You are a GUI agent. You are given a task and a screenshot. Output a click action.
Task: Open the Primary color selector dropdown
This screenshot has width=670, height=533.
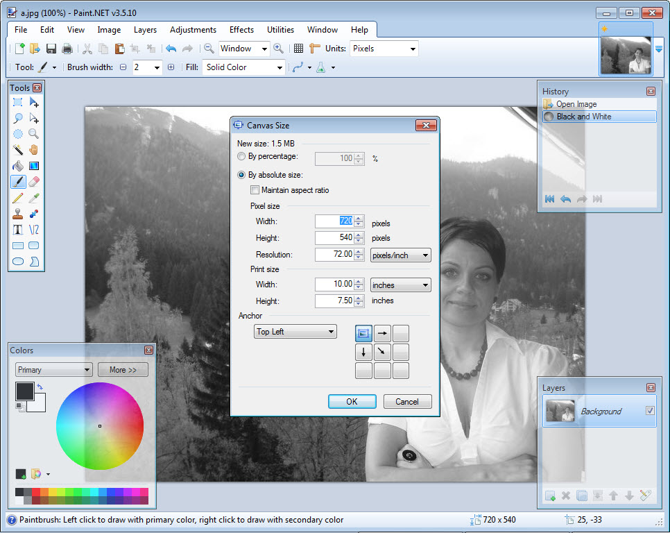tap(54, 370)
